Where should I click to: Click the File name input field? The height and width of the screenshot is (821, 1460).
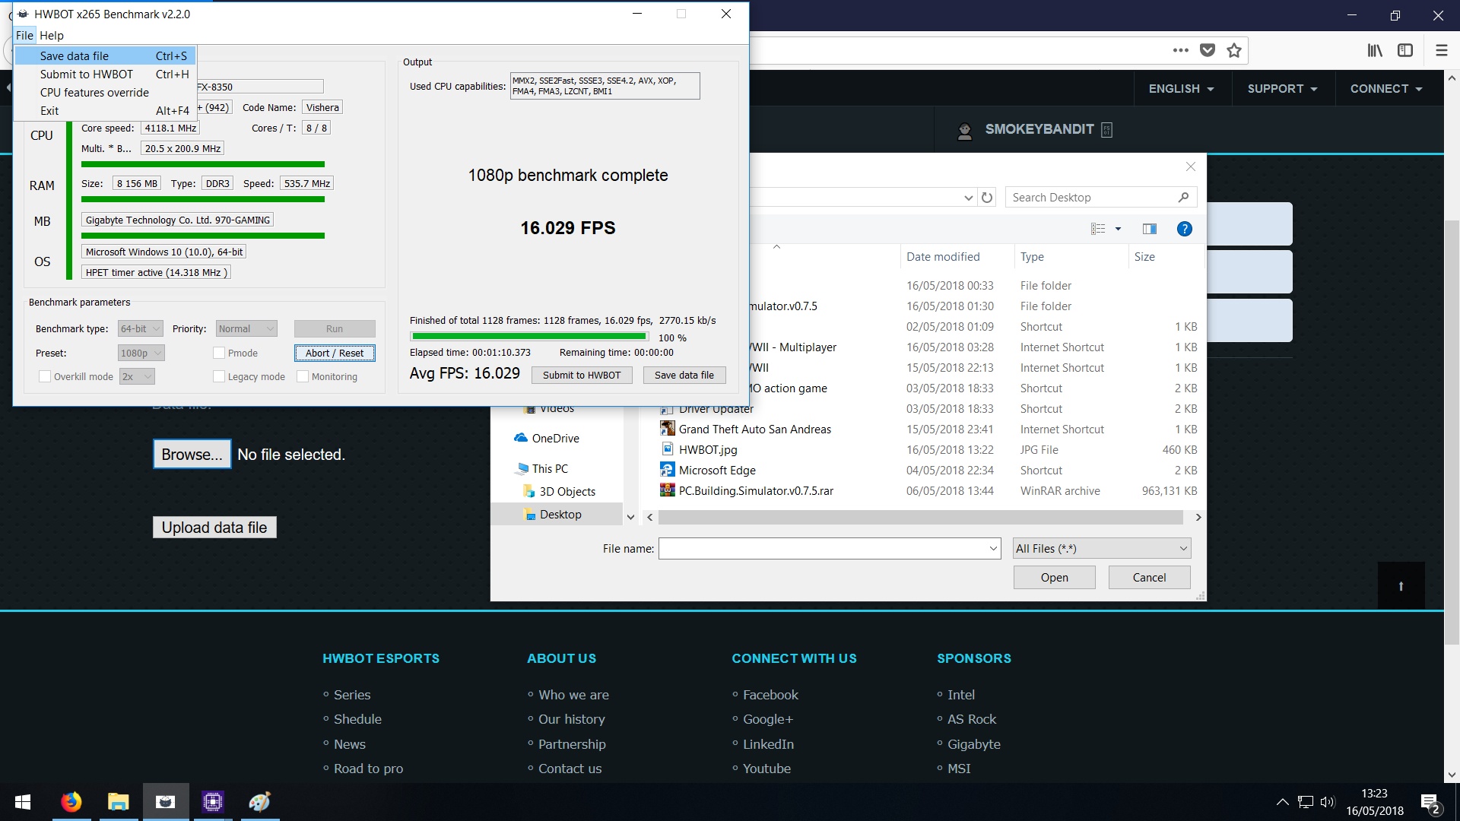pos(830,549)
